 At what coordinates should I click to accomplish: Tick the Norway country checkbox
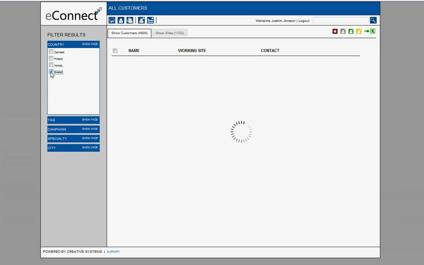click(51, 65)
